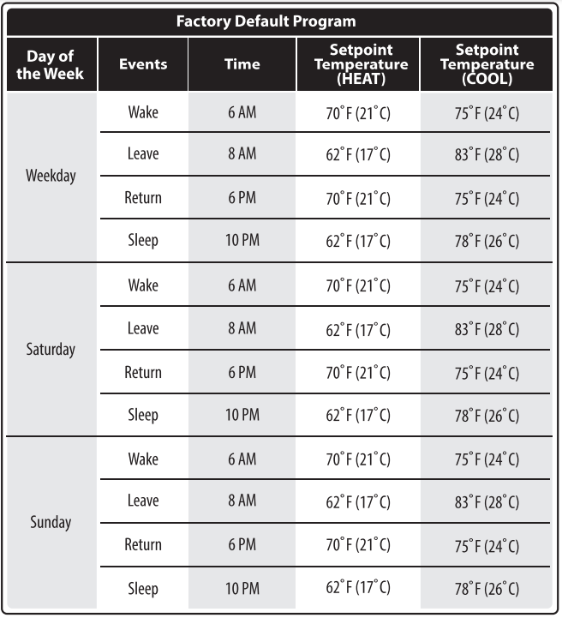Select Setpoint Temperature (COOL) header
Screen dimensions: 562x618
click(x=487, y=64)
